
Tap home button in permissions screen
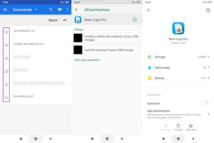pos(107,139)
